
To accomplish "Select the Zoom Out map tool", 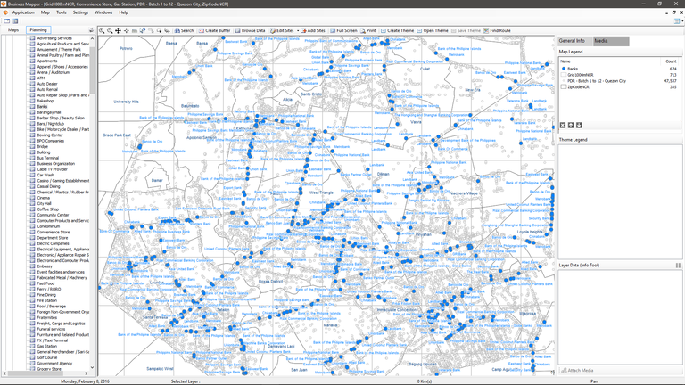I will click(110, 30).
